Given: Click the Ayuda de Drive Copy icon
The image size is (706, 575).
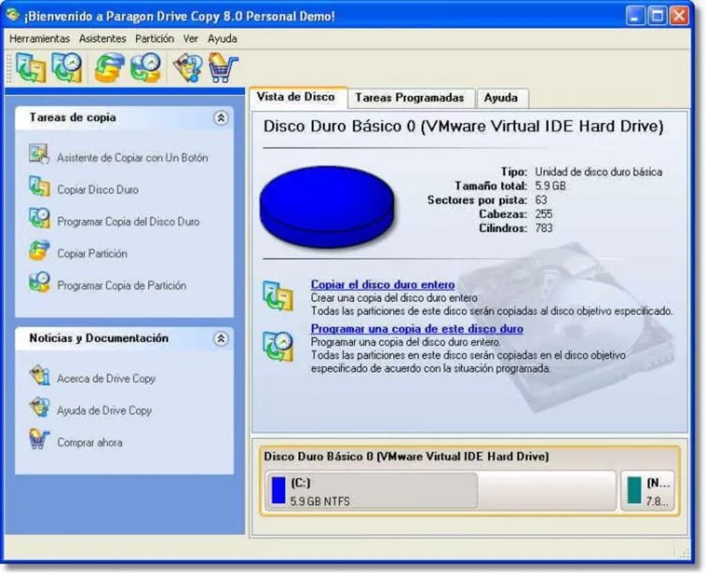Looking at the screenshot, I should (39, 408).
